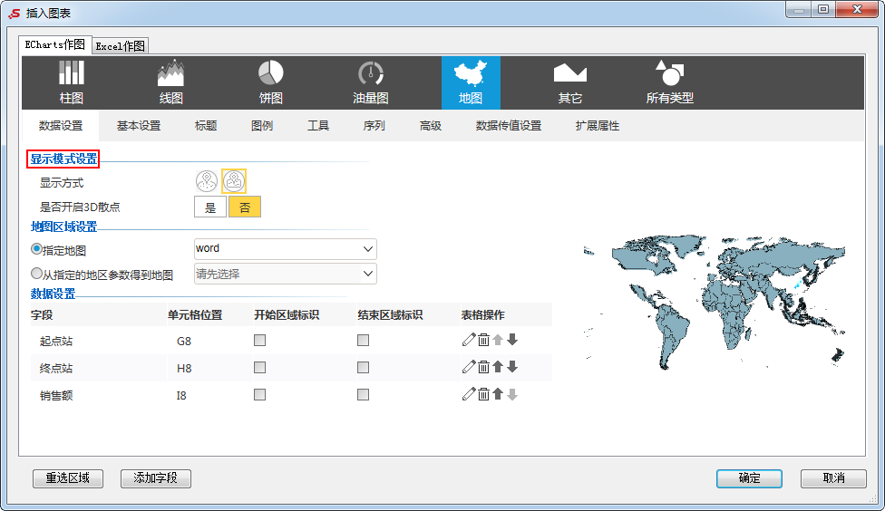Image resolution: width=885 pixels, height=511 pixels.
Task: Move the 终点站 row up
Action: pos(498,367)
